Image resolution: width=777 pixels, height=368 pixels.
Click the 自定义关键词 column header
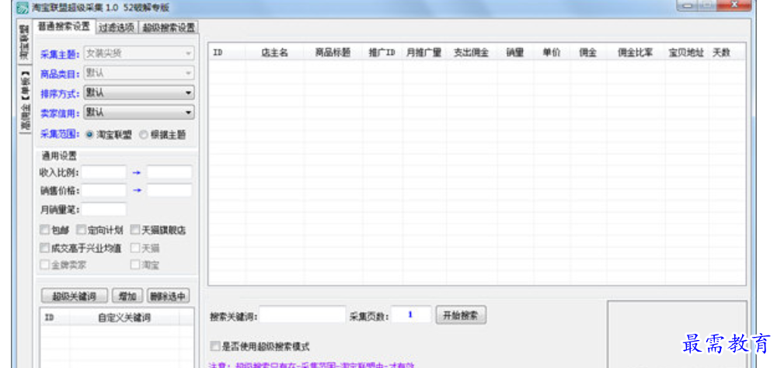coord(124,318)
